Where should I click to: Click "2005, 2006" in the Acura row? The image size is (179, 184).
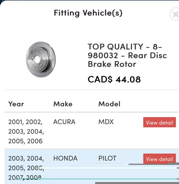point(25,141)
